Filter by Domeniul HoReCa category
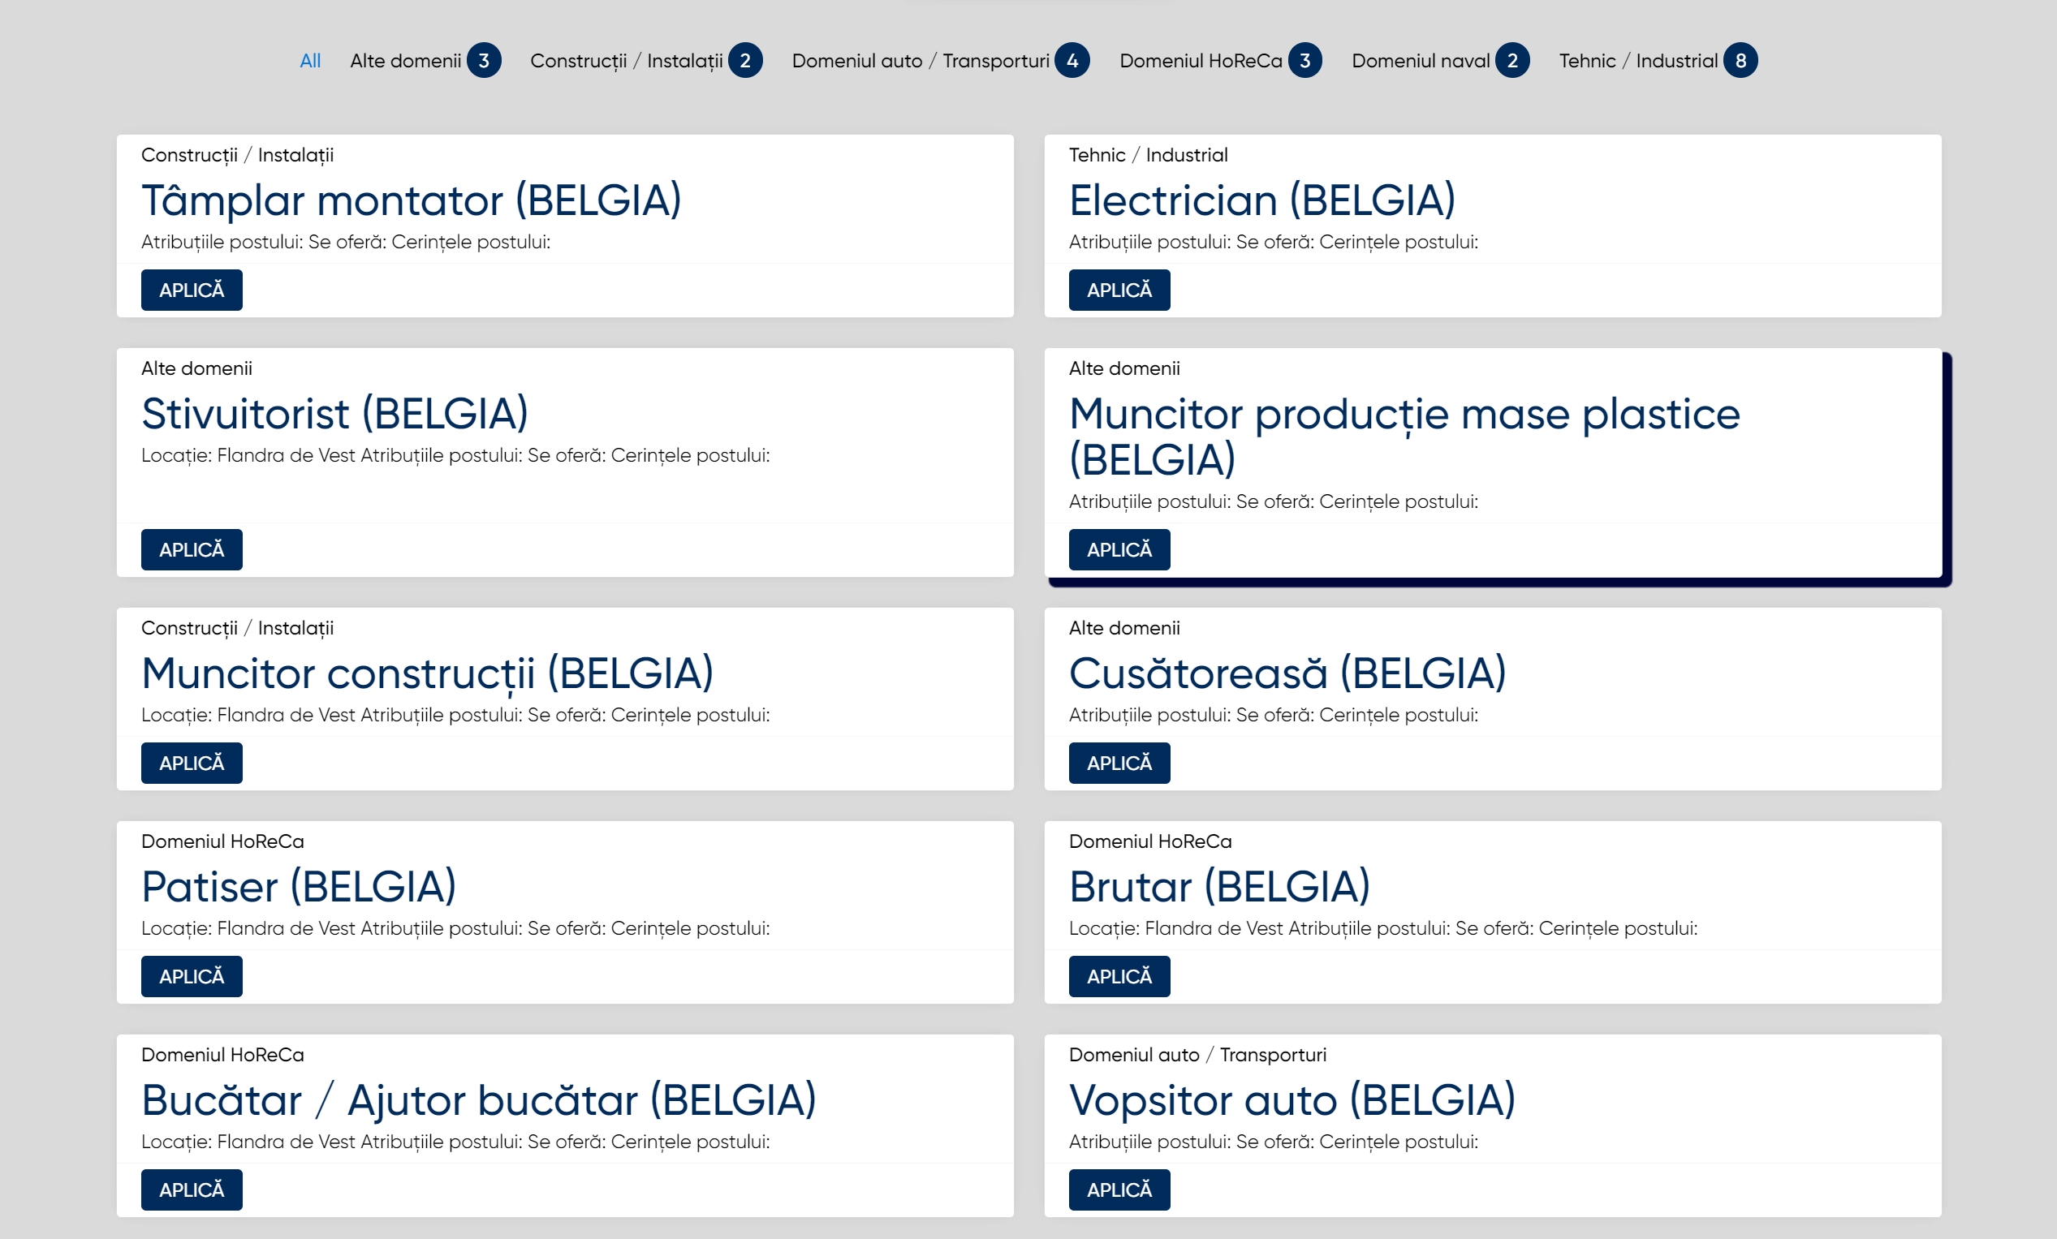2057x1239 pixels. (x=1201, y=61)
